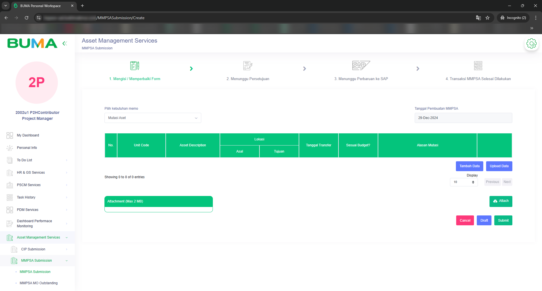Image resolution: width=542 pixels, height=291 pixels.
Task: Click the SAP logo step icon
Action: coord(361,65)
